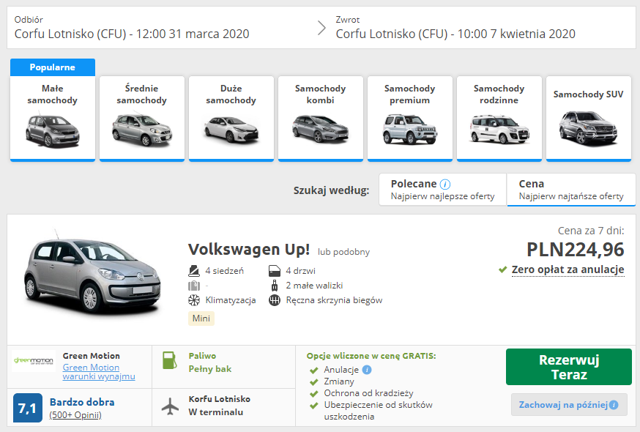Click the fuel pump icon
This screenshot has width=640, height=432.
[x=169, y=362]
